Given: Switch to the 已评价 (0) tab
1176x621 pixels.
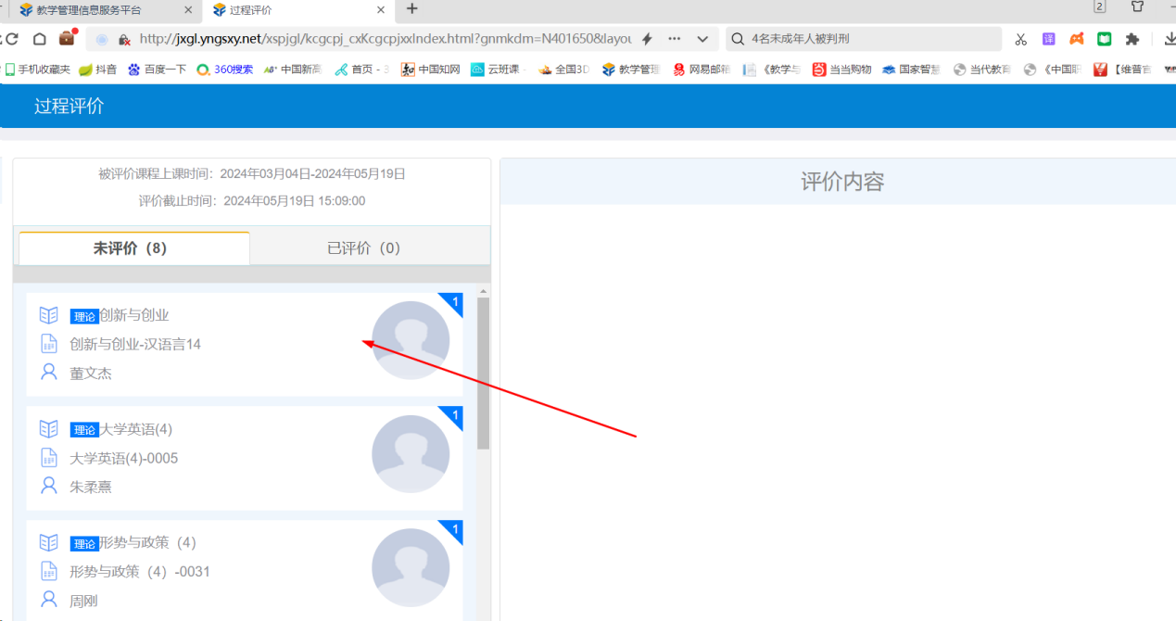Looking at the screenshot, I should pos(364,248).
